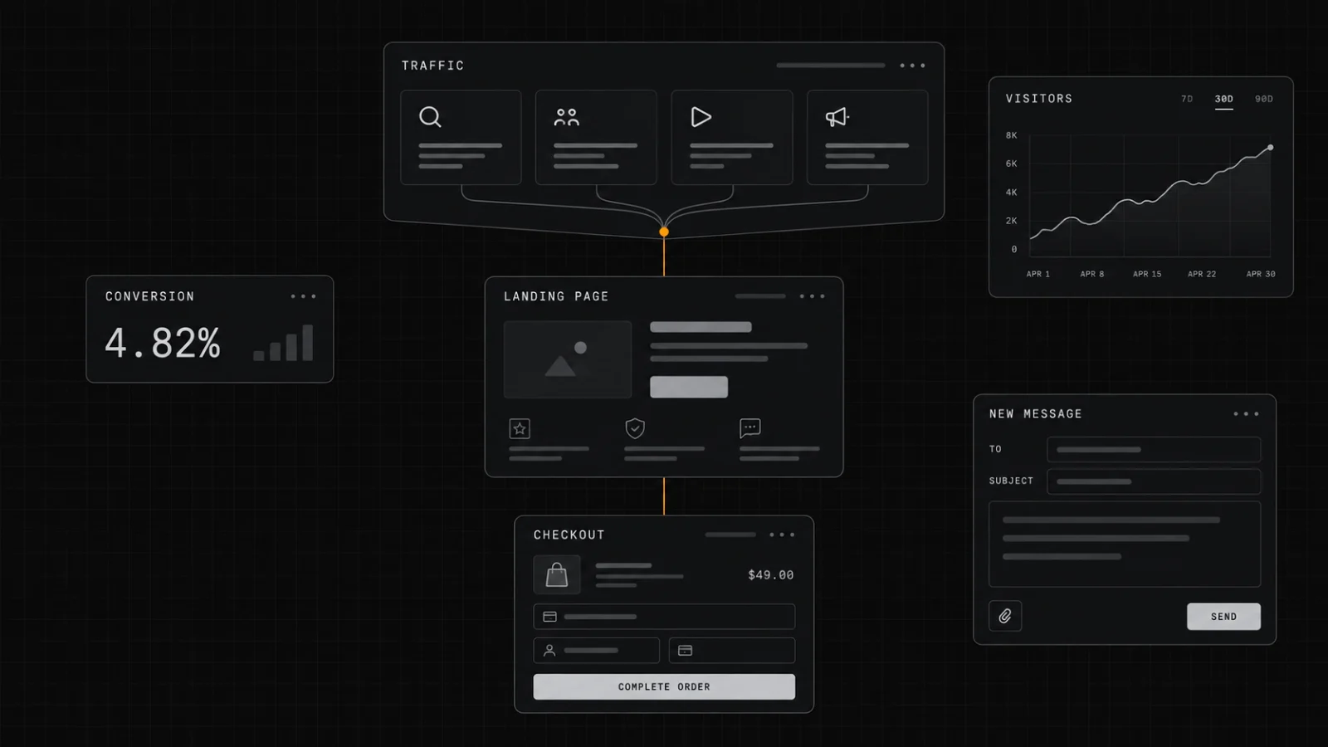Image resolution: width=1328 pixels, height=747 pixels.
Task: Click the $49.00 price in Checkout
Action: click(771, 574)
